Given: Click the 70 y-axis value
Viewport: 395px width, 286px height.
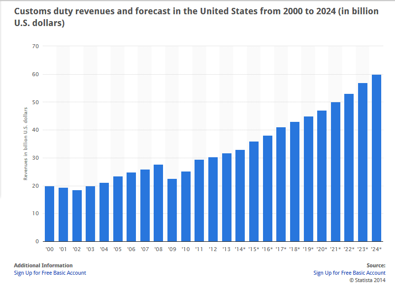Looking at the screenshot, I should tap(35, 46).
